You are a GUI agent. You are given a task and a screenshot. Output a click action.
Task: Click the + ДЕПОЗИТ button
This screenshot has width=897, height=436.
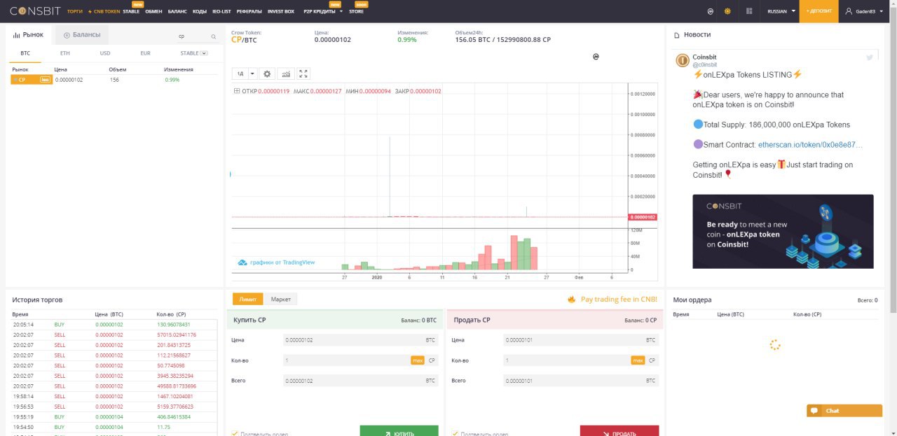819,11
